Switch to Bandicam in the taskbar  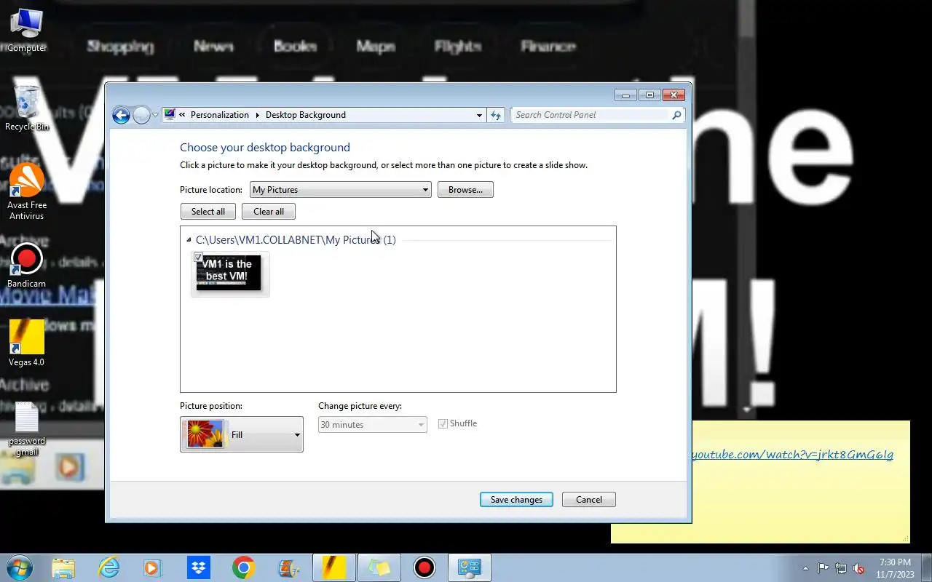(424, 567)
